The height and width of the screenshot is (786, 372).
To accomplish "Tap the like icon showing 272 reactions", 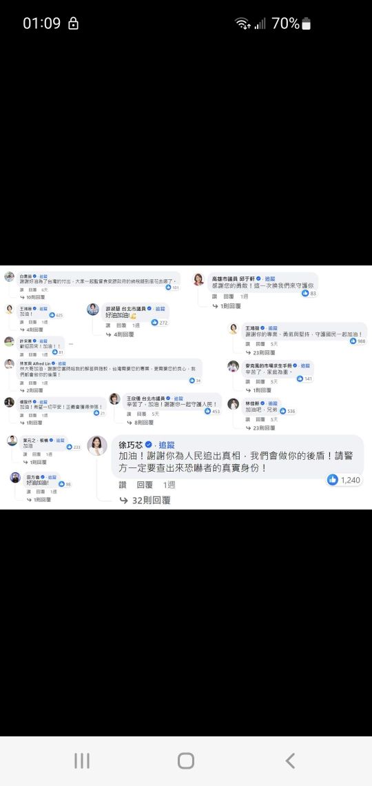I will (155, 322).
